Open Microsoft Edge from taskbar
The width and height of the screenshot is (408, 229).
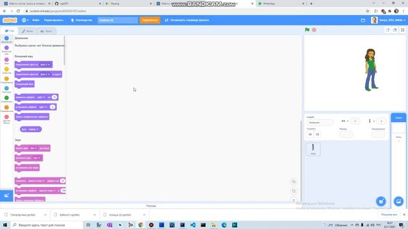[224, 225]
